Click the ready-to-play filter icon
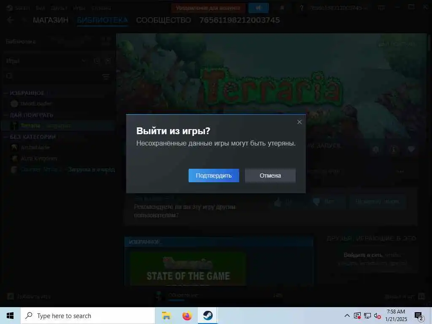432x324 pixels. point(108,61)
